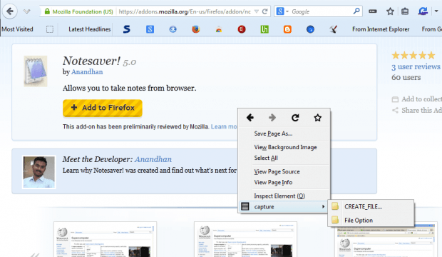Open the Google search engine dropdown

[x=282, y=11]
